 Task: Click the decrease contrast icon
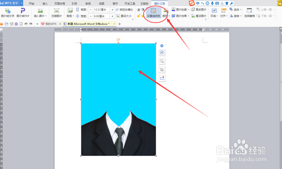point(143,10)
